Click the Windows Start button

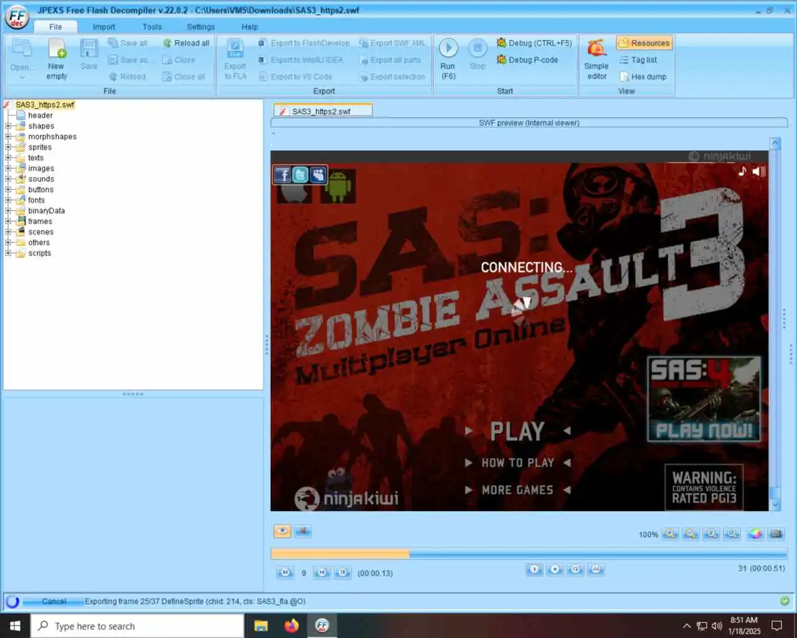[15, 626]
